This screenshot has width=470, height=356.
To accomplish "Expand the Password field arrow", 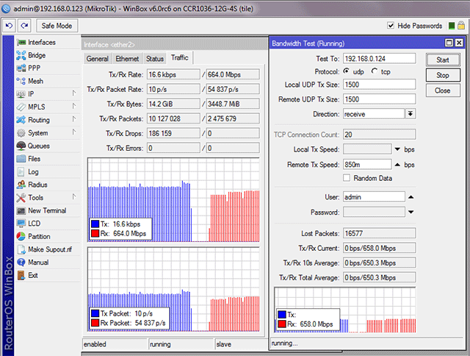I will 411,212.
